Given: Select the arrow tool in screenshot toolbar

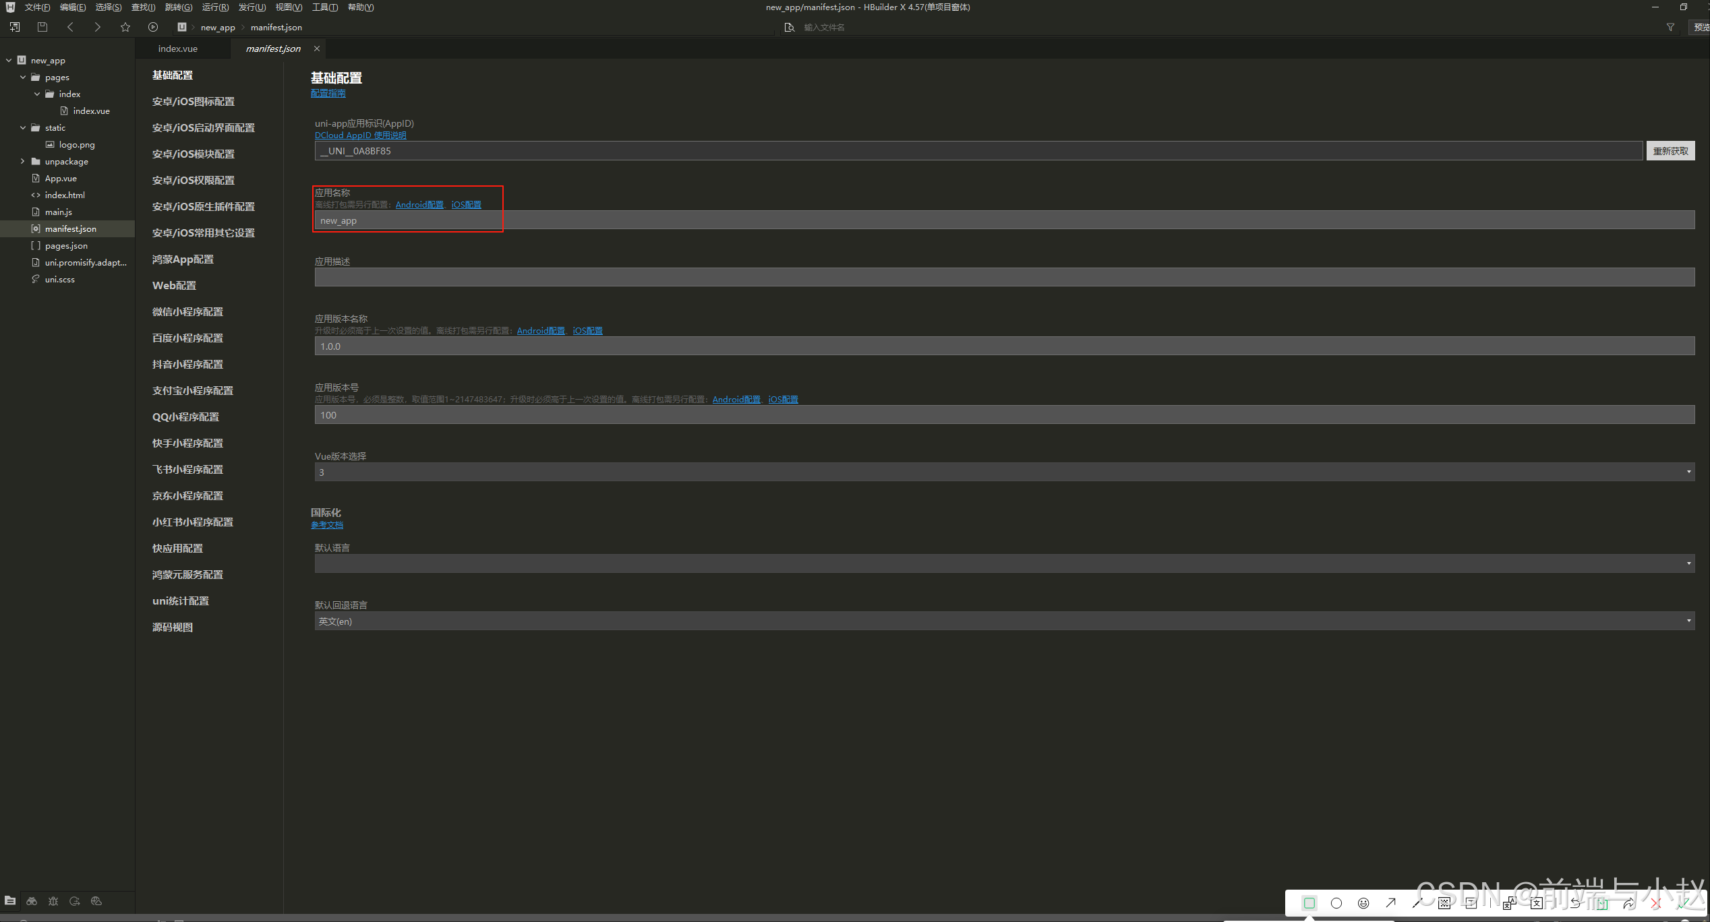Looking at the screenshot, I should 1390,903.
